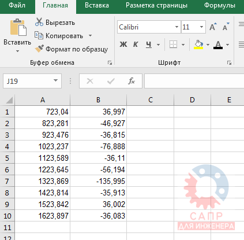The height and width of the screenshot is (240, 244).
Task: Select row 5 header
Action: pos(7,158)
